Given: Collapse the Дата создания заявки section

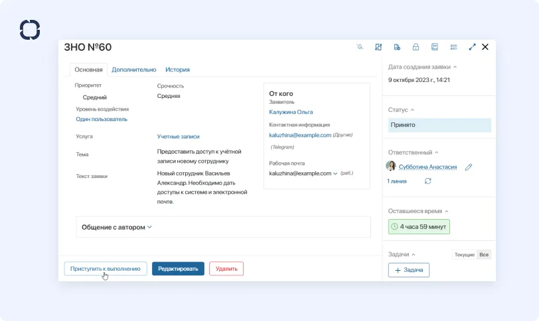Looking at the screenshot, I should [x=455, y=67].
